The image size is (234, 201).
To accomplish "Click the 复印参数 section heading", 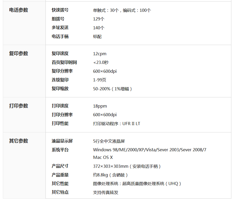I will [19, 54].
